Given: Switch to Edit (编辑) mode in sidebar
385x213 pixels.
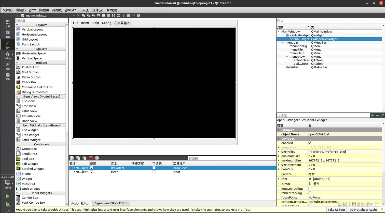Looking at the screenshot, I should [8, 34].
